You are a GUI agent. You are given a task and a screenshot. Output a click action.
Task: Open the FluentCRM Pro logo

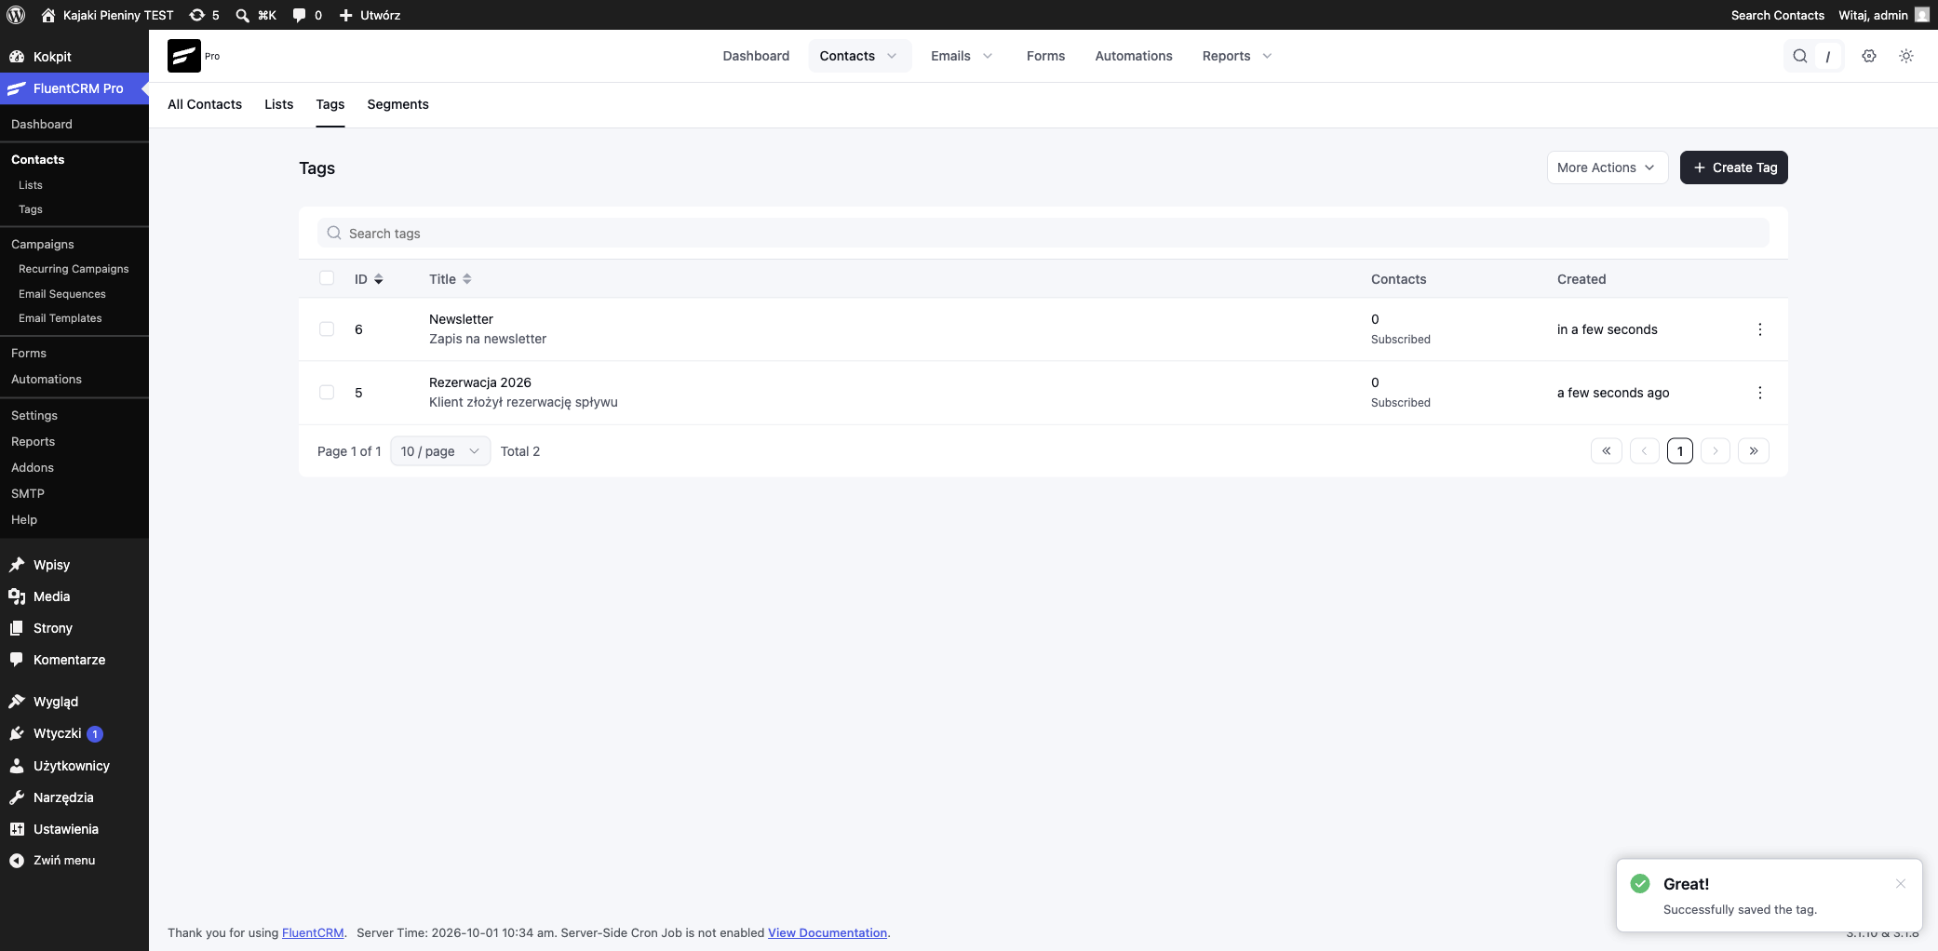coord(184,56)
